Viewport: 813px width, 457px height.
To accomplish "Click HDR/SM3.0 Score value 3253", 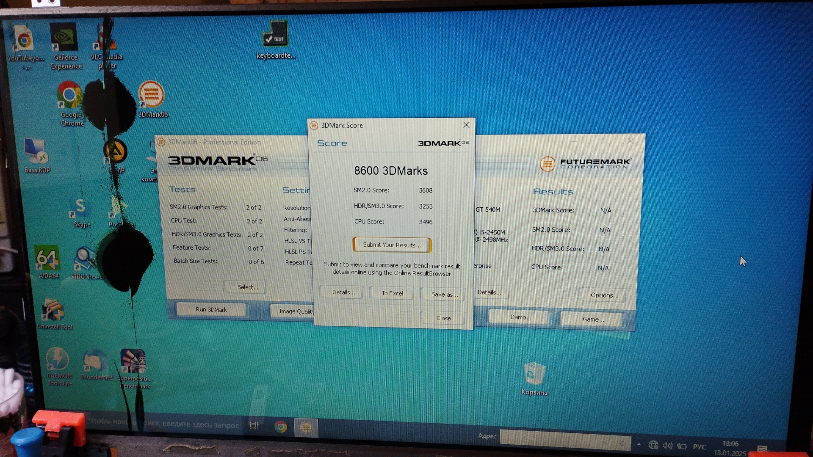I will [426, 206].
